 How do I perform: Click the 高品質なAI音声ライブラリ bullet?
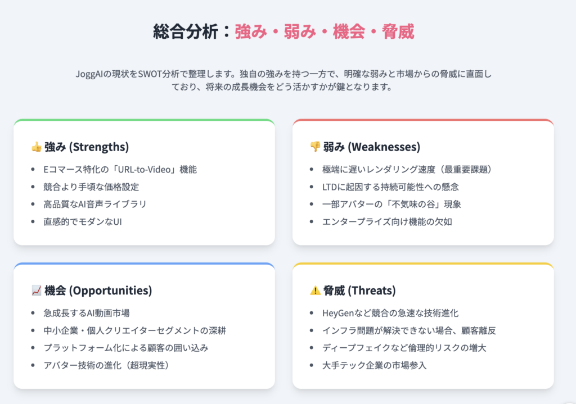pos(94,204)
